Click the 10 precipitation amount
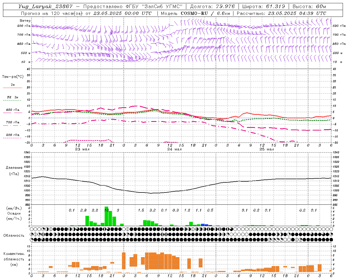Viewport: 347px width, 278px height. (x=107, y=210)
